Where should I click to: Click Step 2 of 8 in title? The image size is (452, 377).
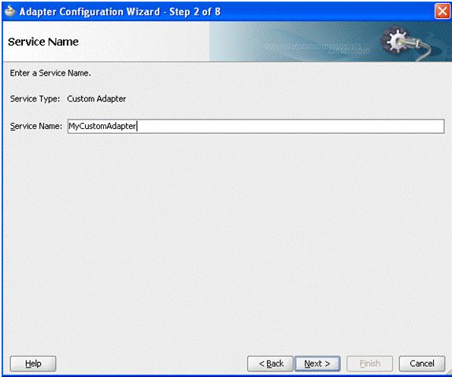point(195,12)
